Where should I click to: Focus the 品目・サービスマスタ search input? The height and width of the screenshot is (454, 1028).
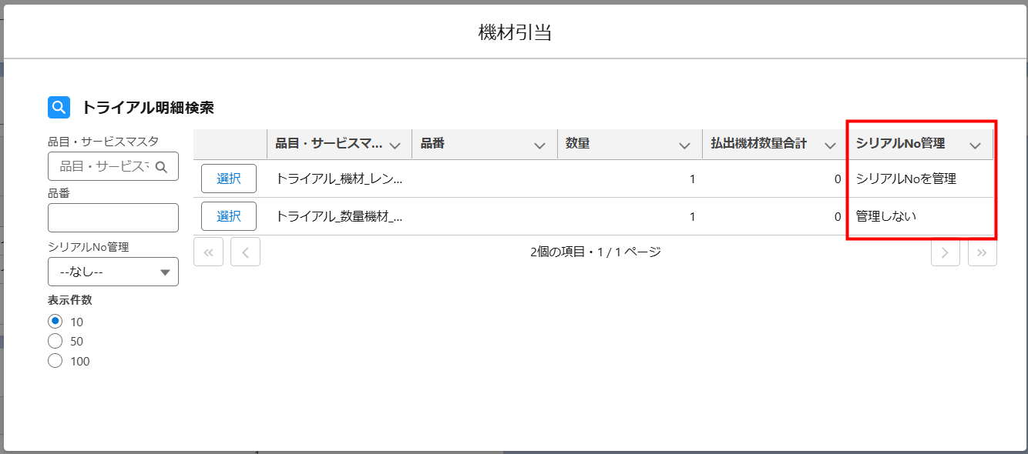coord(104,166)
